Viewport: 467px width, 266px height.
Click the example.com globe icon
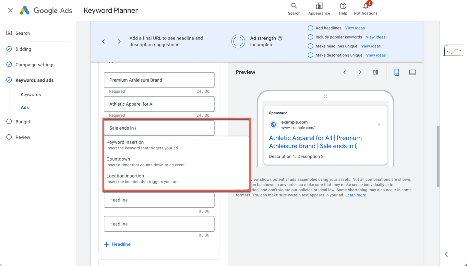click(273, 124)
